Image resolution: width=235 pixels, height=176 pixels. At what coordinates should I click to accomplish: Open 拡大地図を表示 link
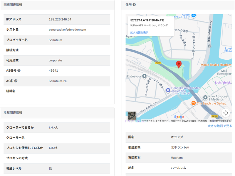coord(139,32)
